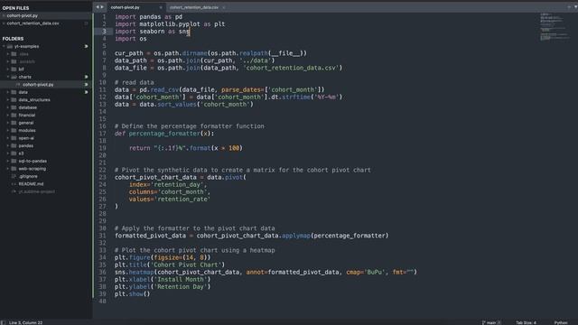Open git branch main in status bar
Viewport: 578px width, 325px height.
[491, 323]
